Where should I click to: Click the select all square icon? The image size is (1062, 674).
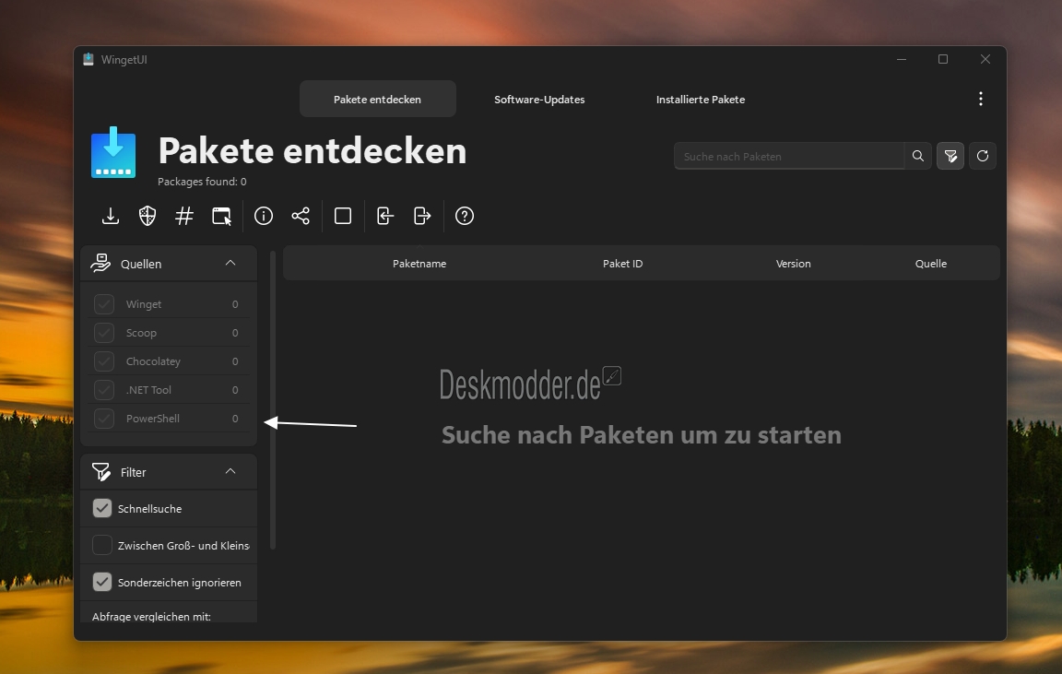point(343,216)
